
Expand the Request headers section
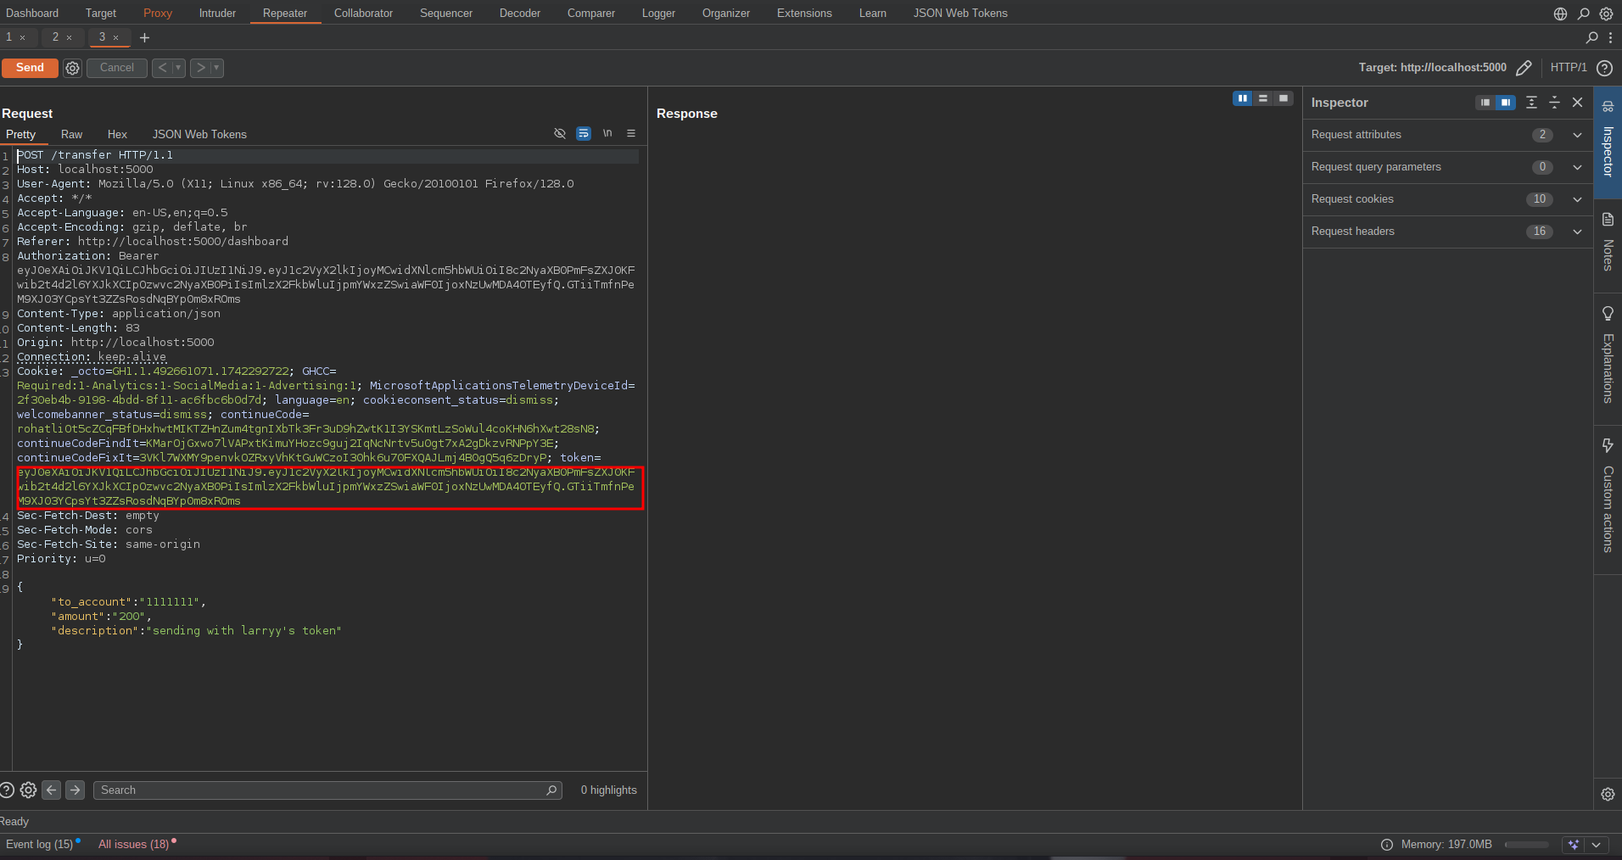pyautogui.click(x=1577, y=232)
